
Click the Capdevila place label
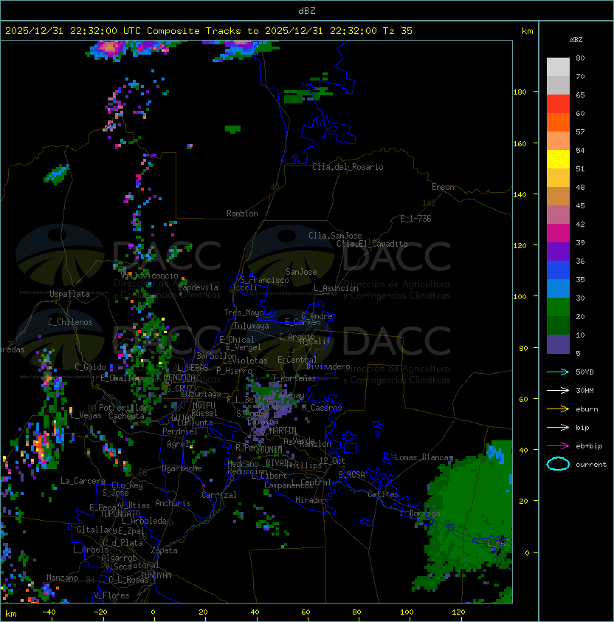(199, 287)
